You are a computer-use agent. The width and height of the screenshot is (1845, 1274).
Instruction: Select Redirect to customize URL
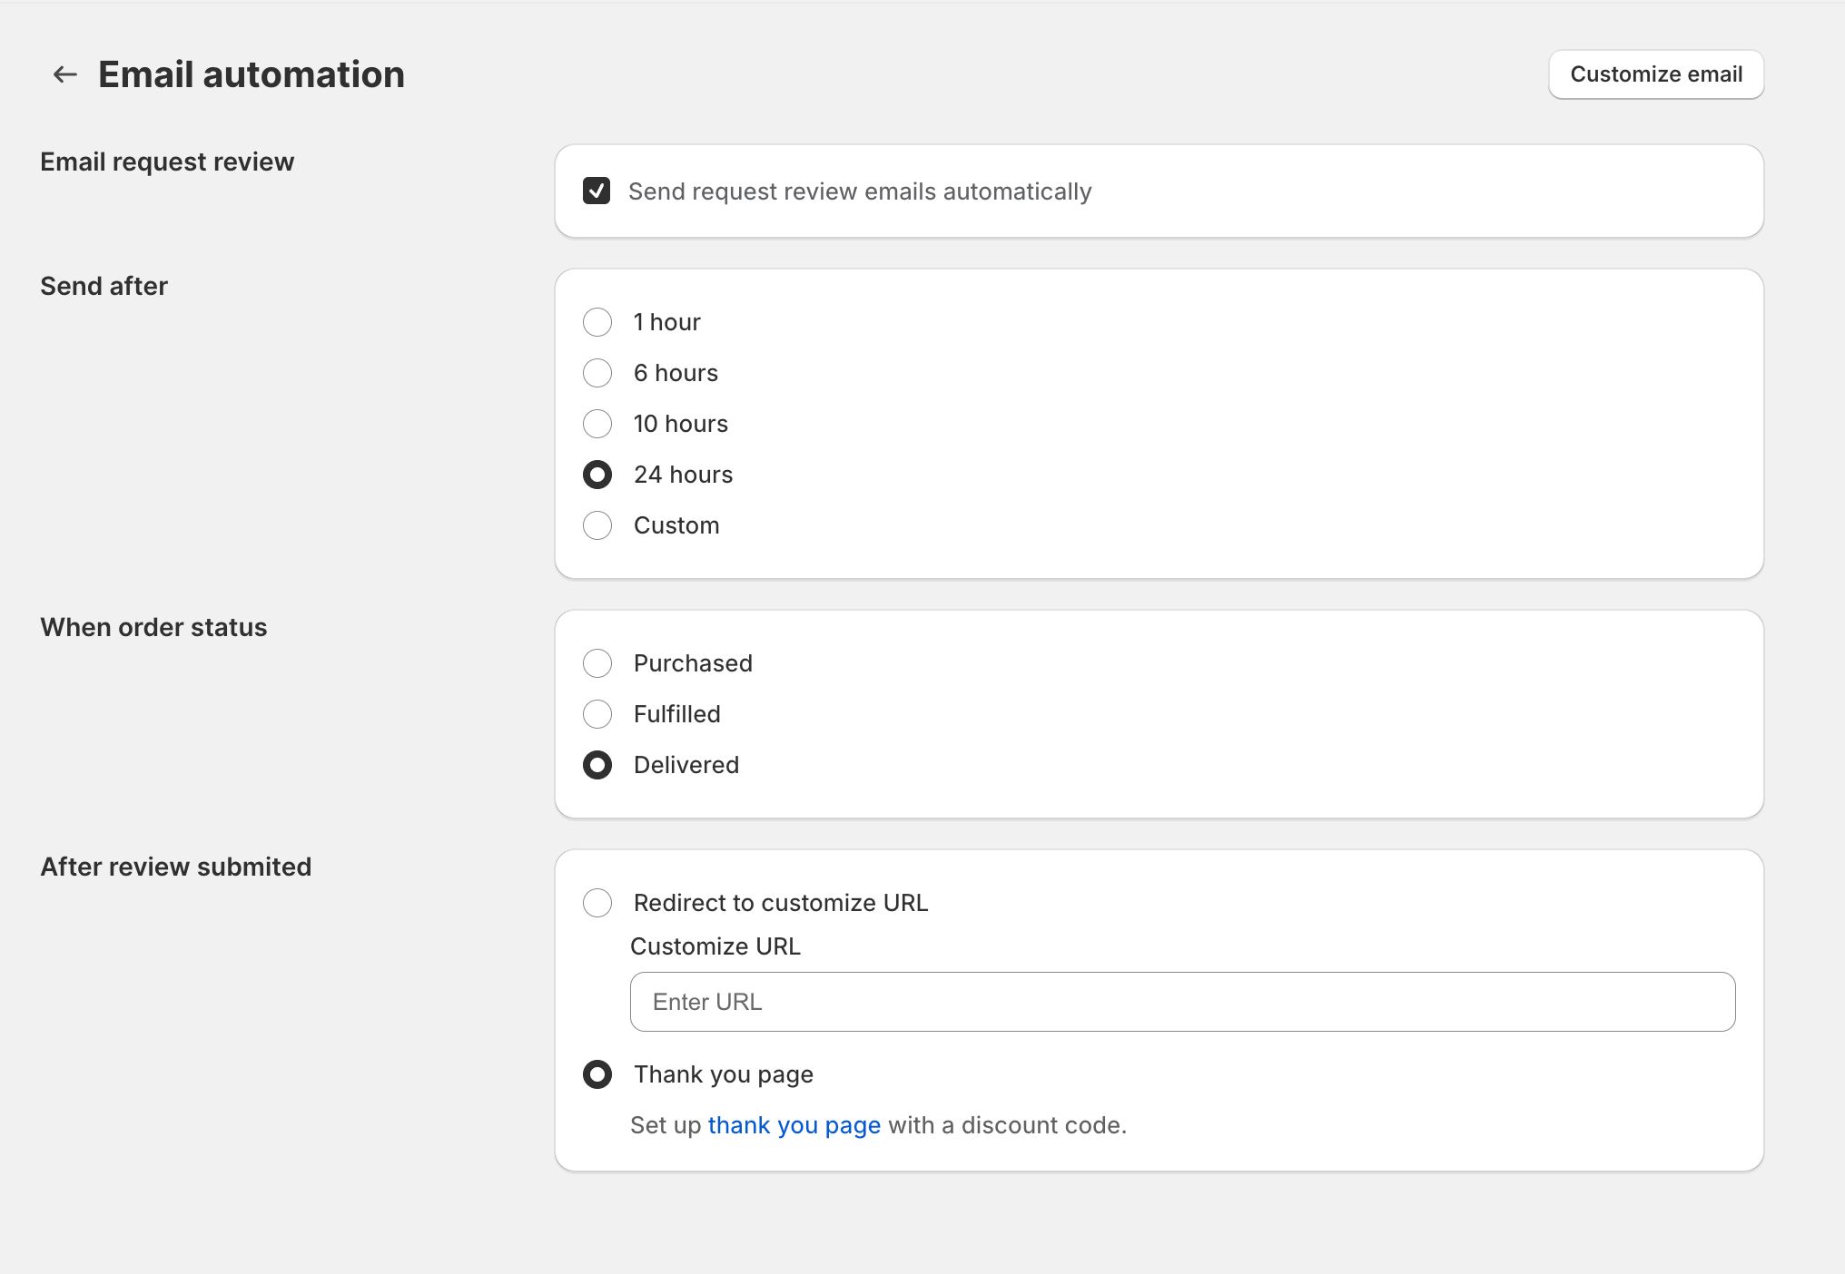pyautogui.click(x=597, y=903)
